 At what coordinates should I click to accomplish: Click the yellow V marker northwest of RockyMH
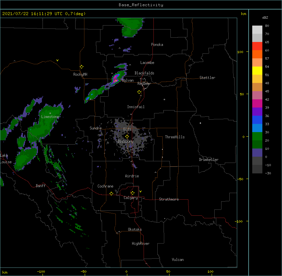pos(57,60)
